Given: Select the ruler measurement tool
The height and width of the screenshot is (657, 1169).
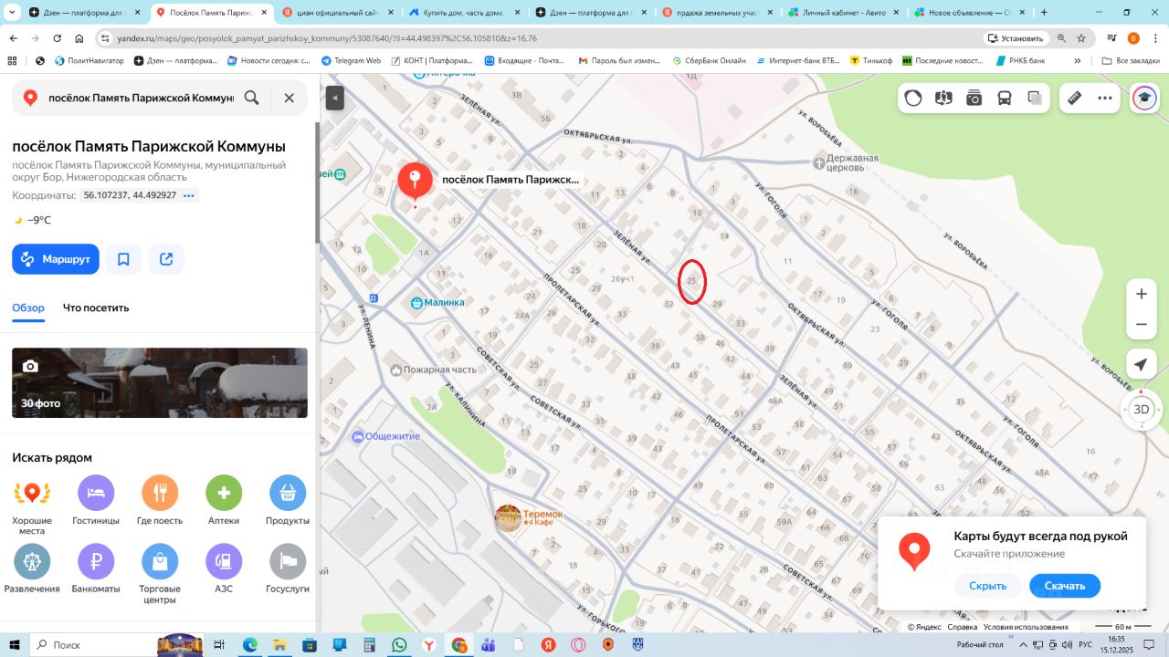Looking at the screenshot, I should (1075, 98).
